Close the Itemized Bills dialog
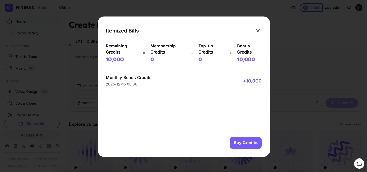This screenshot has height=172, width=367. (258, 31)
